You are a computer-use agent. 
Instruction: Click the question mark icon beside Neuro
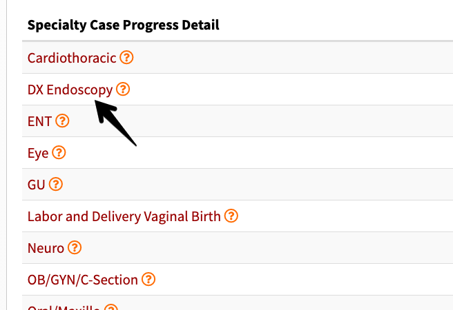[x=75, y=247]
